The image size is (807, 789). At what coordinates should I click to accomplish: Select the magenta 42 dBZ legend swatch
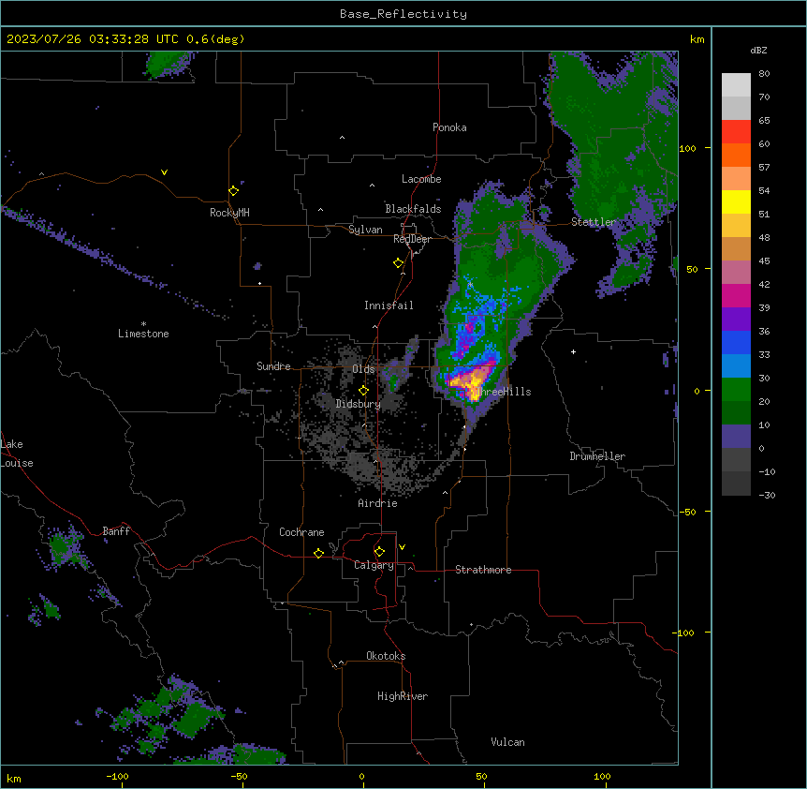coord(736,295)
